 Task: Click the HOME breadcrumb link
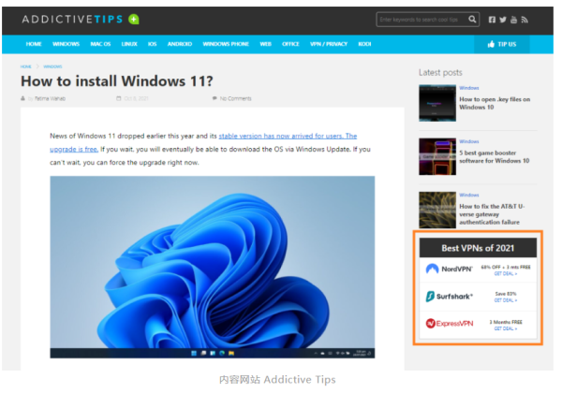[x=26, y=66]
